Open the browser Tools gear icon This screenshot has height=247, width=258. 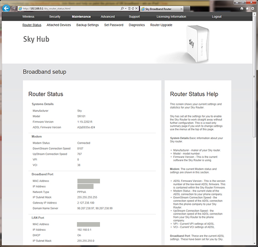253,9
